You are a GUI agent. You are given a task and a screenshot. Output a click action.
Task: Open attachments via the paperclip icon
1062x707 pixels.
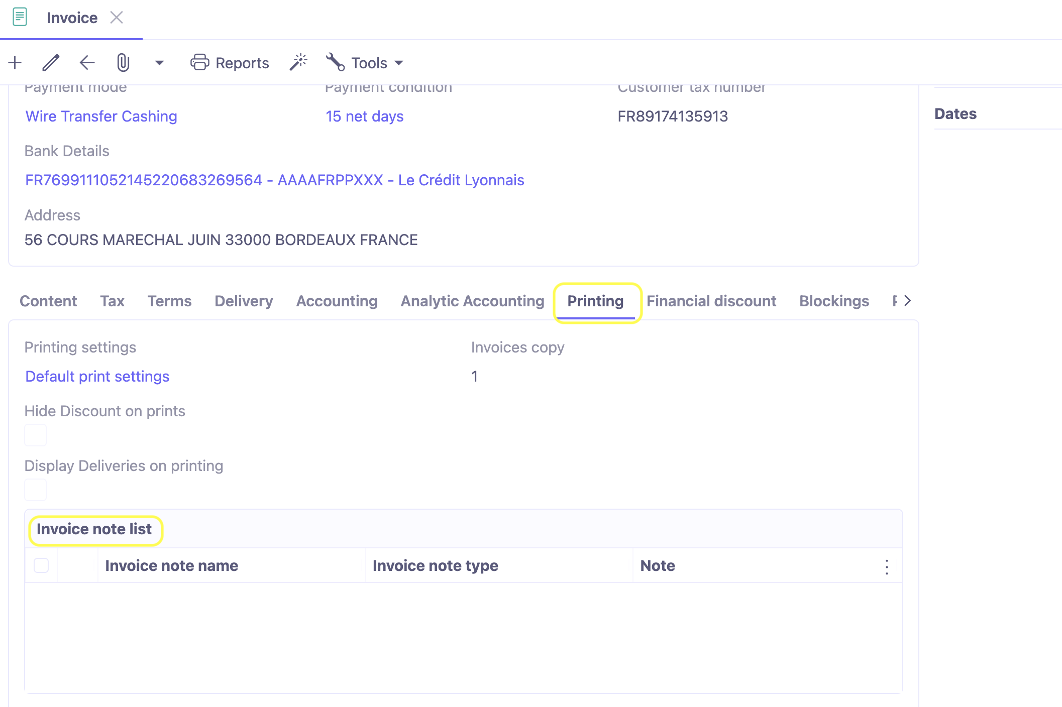pyautogui.click(x=123, y=62)
